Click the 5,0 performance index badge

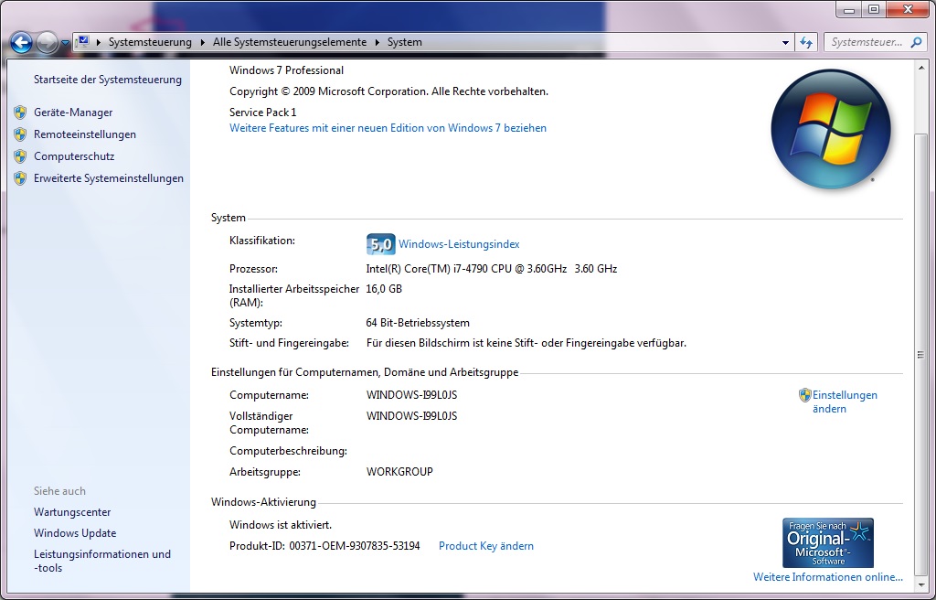(380, 244)
